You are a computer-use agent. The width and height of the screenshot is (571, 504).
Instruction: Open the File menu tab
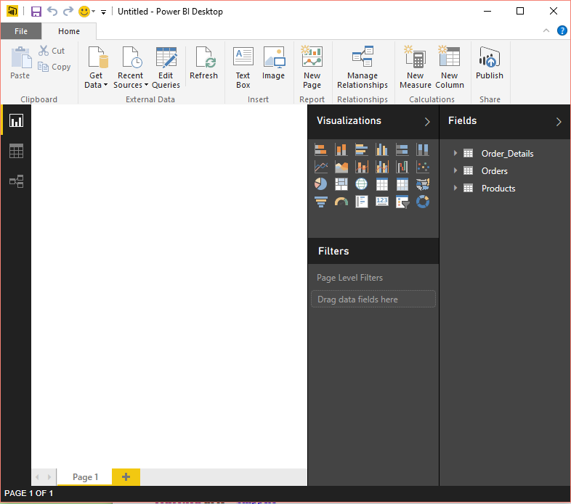coord(21,31)
